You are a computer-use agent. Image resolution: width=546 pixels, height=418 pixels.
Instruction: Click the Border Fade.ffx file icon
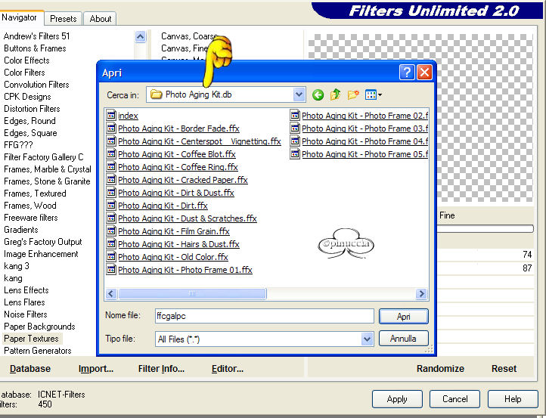click(x=111, y=128)
